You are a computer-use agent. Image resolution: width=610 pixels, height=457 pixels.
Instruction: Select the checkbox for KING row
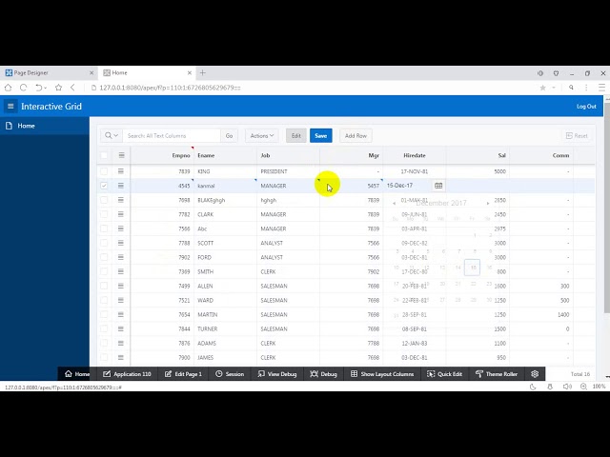click(104, 171)
